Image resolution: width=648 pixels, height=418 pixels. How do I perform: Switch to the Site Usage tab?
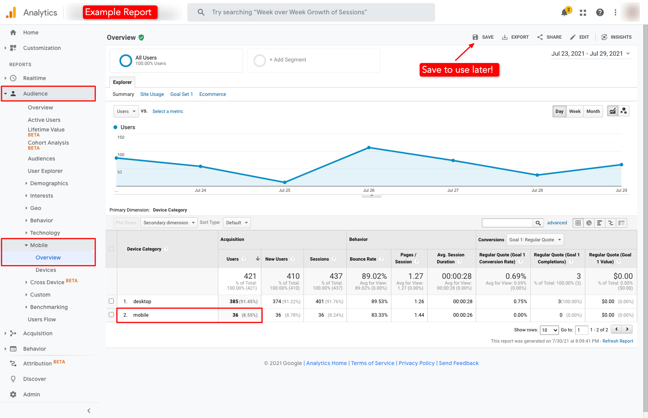coord(152,94)
